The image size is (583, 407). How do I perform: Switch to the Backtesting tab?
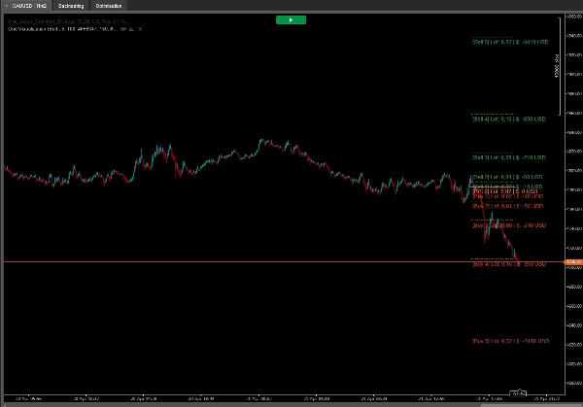(x=71, y=6)
